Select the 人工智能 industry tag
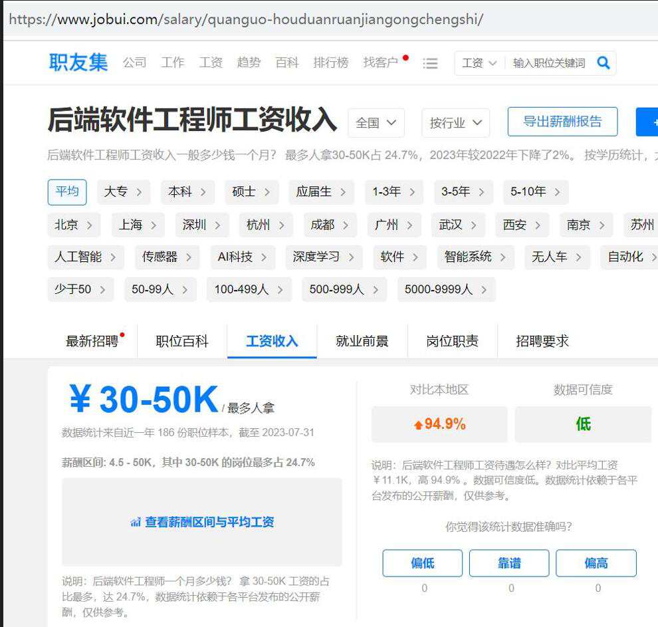The width and height of the screenshot is (658, 627). click(86, 257)
